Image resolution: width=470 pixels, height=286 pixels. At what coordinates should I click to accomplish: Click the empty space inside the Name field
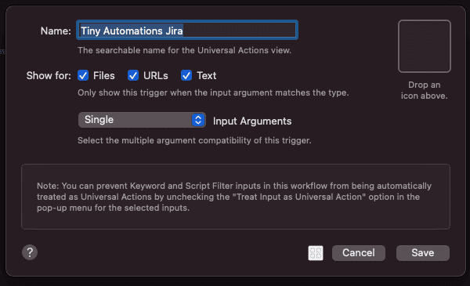tap(239, 30)
